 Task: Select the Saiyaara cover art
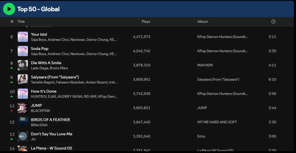pyautogui.click(x=23, y=79)
